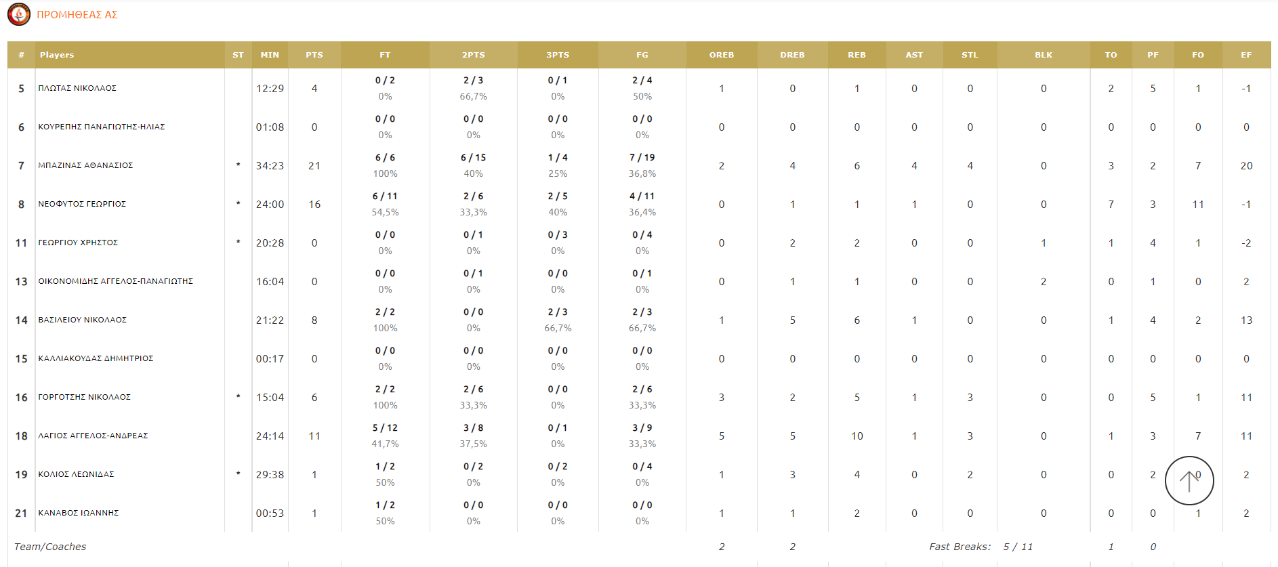1278x567 pixels.
Task: Click the STL column header
Action: (970, 55)
